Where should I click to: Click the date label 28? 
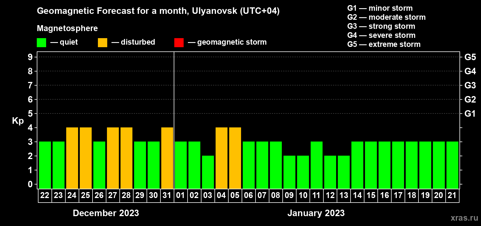[x=126, y=195]
